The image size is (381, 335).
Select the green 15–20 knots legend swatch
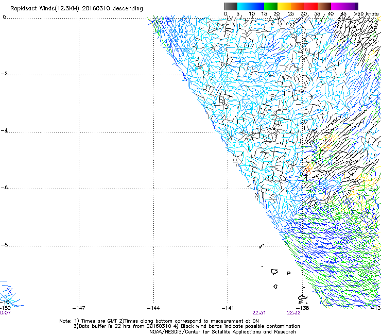pos(271,6)
